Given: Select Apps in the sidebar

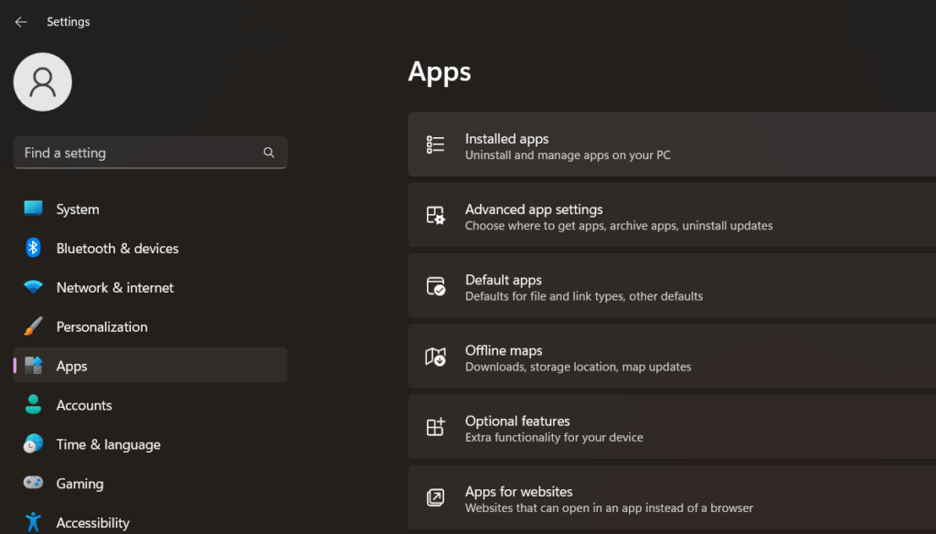Looking at the screenshot, I should point(71,366).
